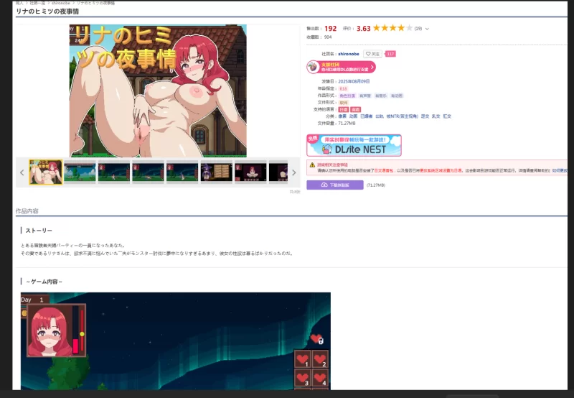Viewport: 574px width, 398px height.
Task: Open the 动画 genre category link
Action: 353,116
